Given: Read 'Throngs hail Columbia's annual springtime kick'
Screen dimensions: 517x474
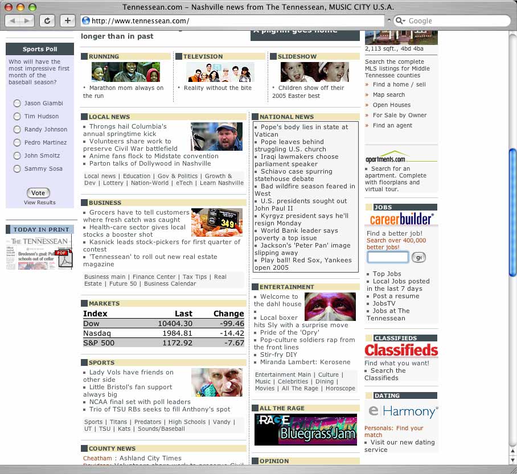Looking at the screenshot, I should click(125, 130).
